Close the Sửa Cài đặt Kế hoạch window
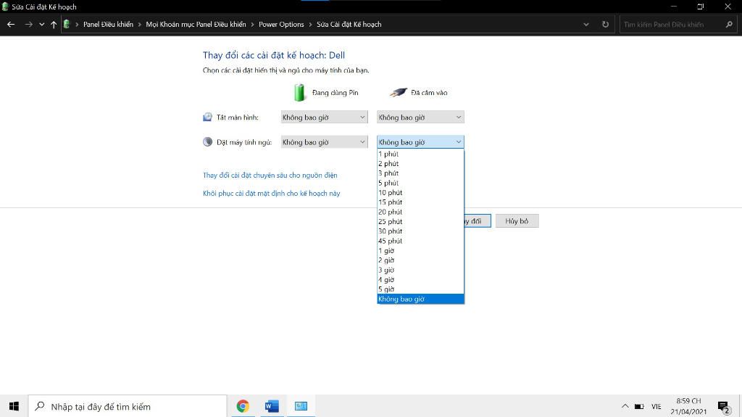Viewport: 742px width, 417px height. 728,7
